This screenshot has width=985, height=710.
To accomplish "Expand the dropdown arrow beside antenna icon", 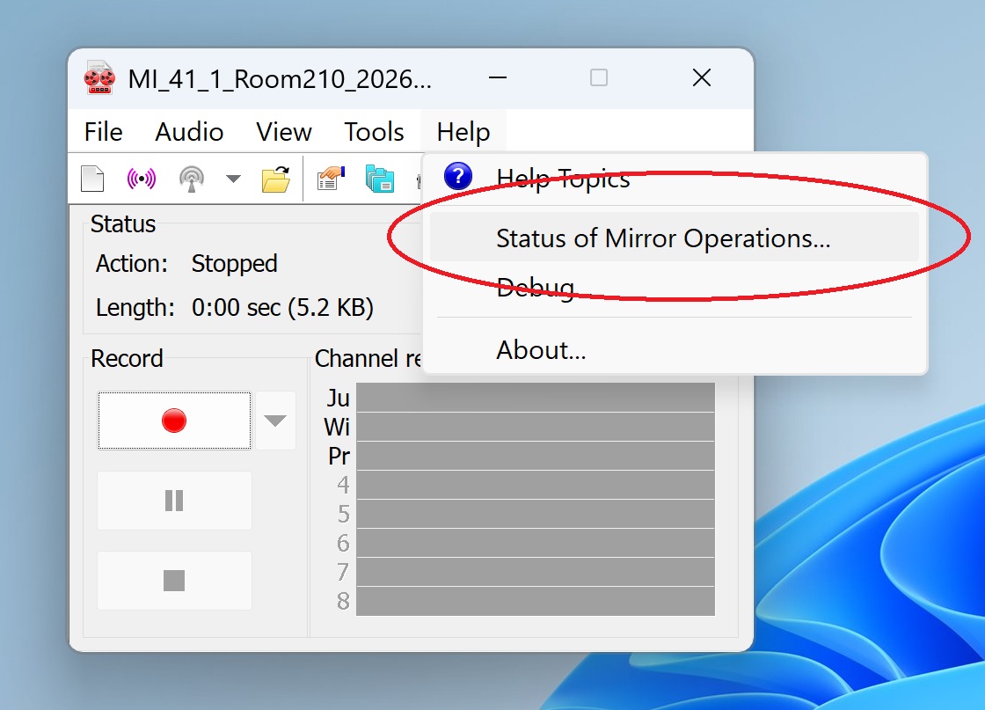I will pyautogui.click(x=233, y=179).
